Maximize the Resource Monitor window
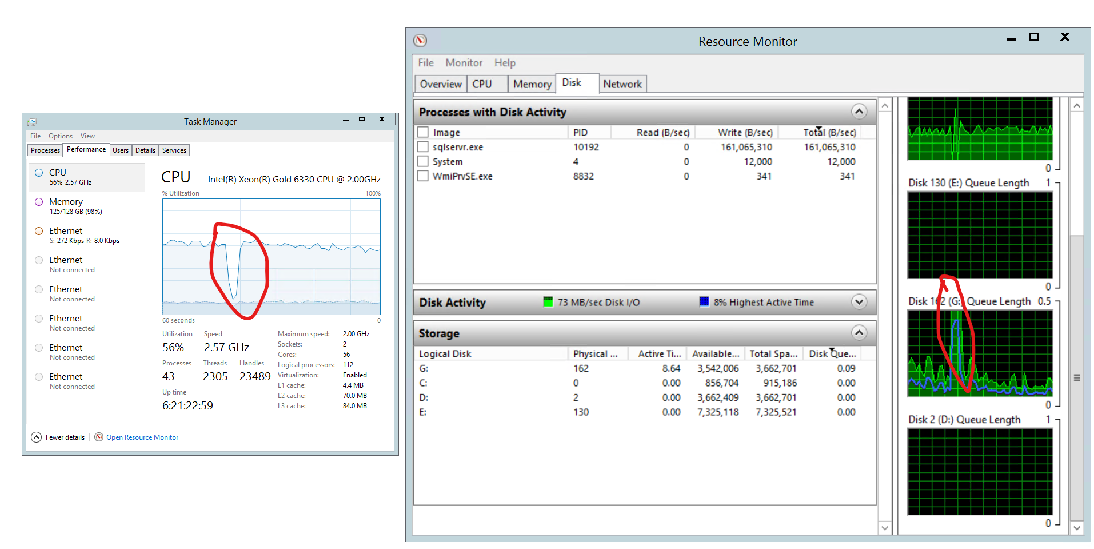1094x549 pixels. [1033, 37]
